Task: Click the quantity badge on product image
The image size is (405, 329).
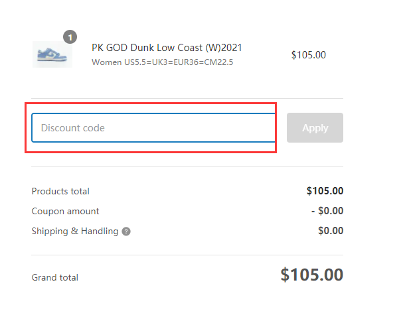Action: pos(70,37)
